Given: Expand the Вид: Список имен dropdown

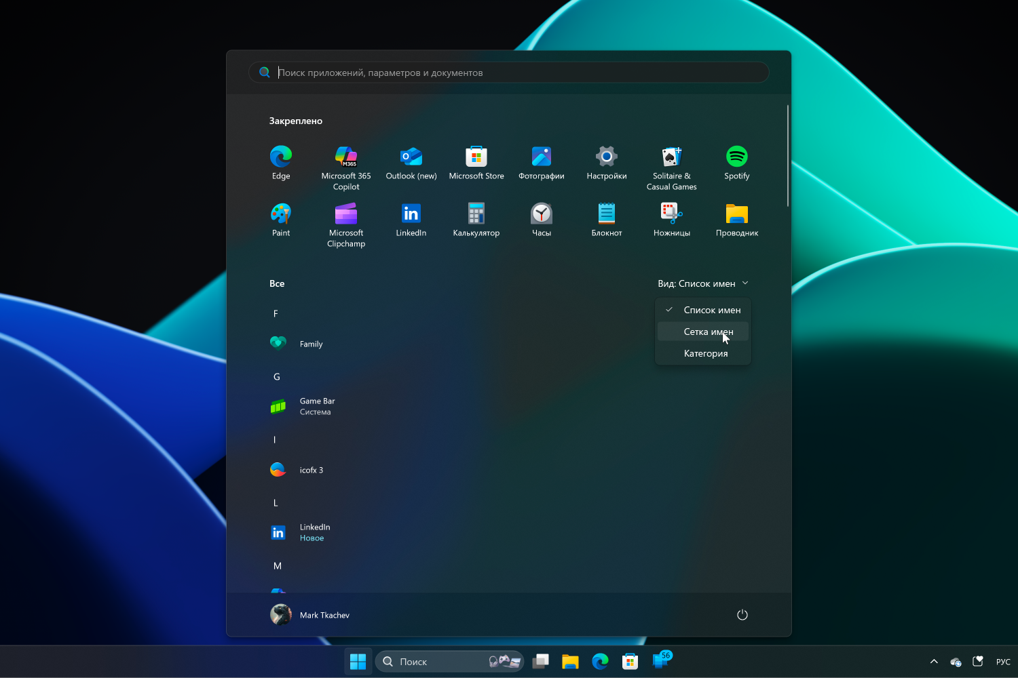Looking at the screenshot, I should 703,283.
